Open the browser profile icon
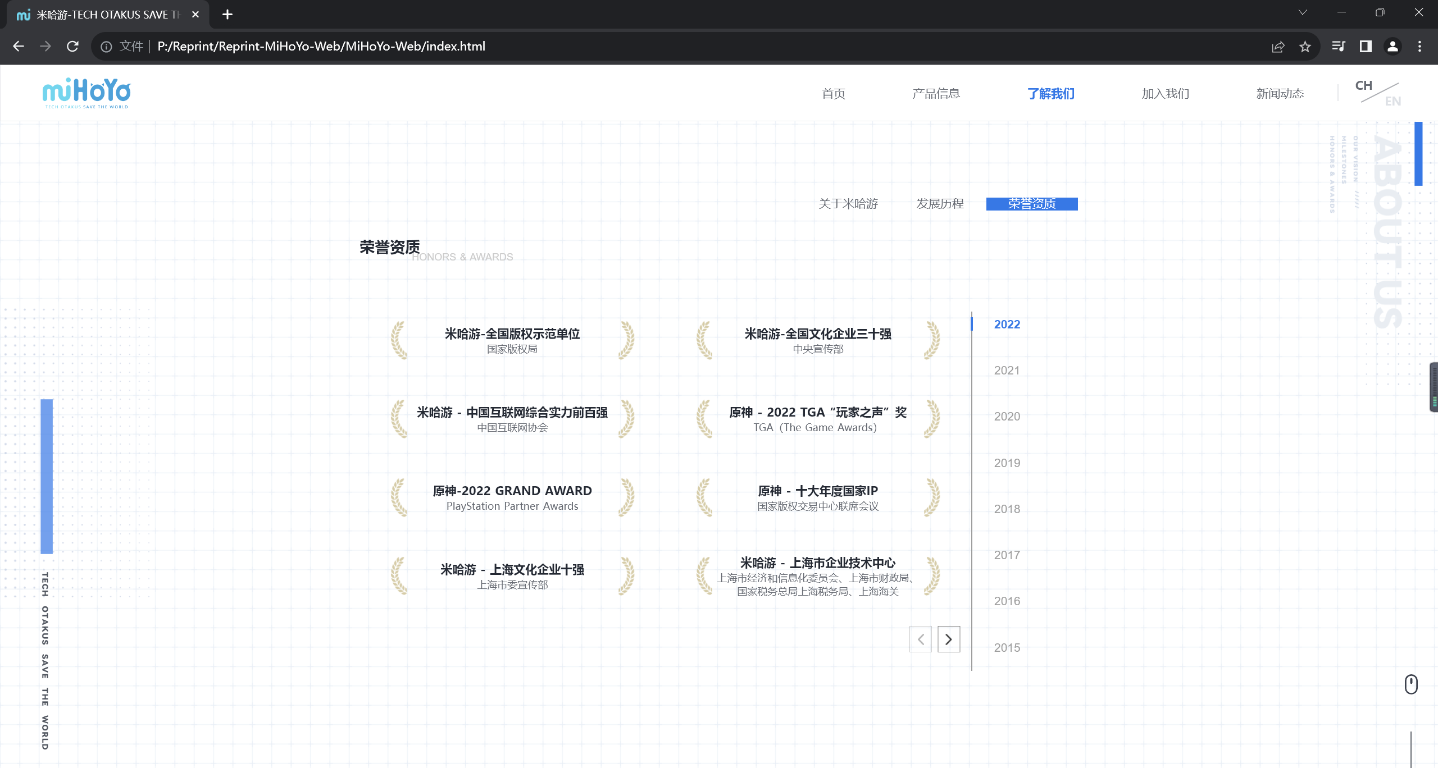This screenshot has width=1438, height=768. (x=1393, y=47)
